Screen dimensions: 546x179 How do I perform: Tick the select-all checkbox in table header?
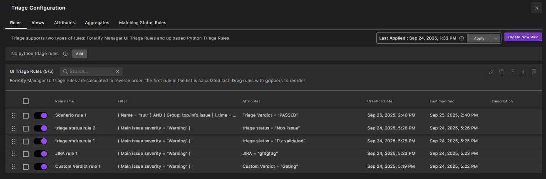point(26,101)
